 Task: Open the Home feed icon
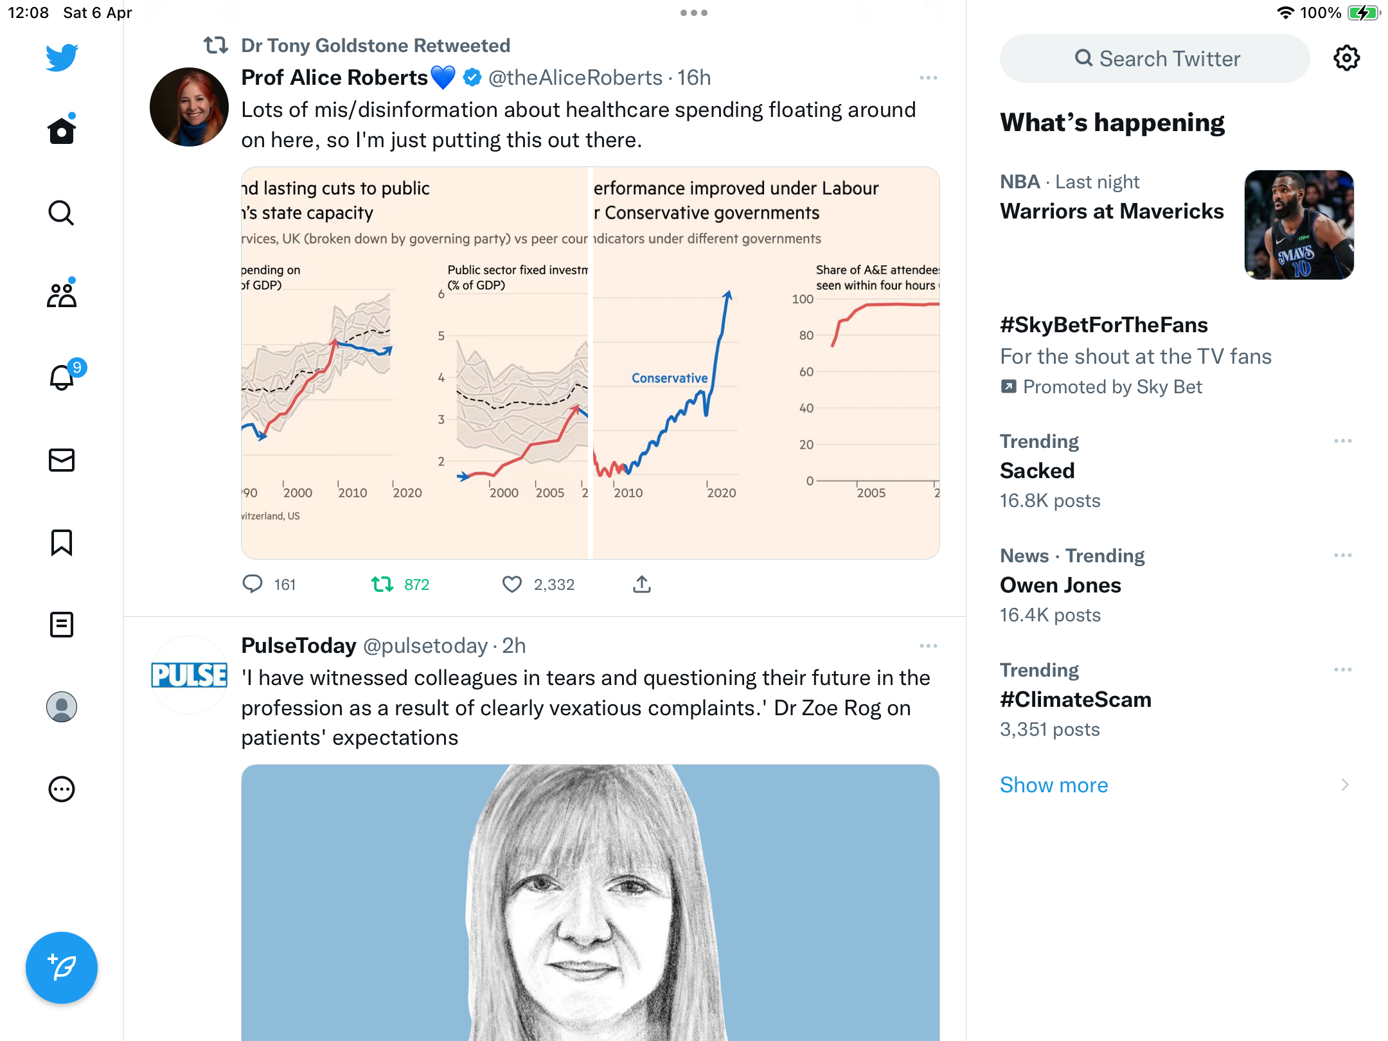[x=62, y=130]
